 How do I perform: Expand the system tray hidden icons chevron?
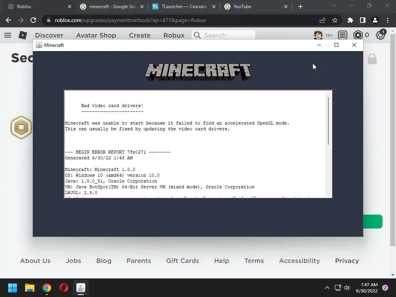tap(327, 288)
